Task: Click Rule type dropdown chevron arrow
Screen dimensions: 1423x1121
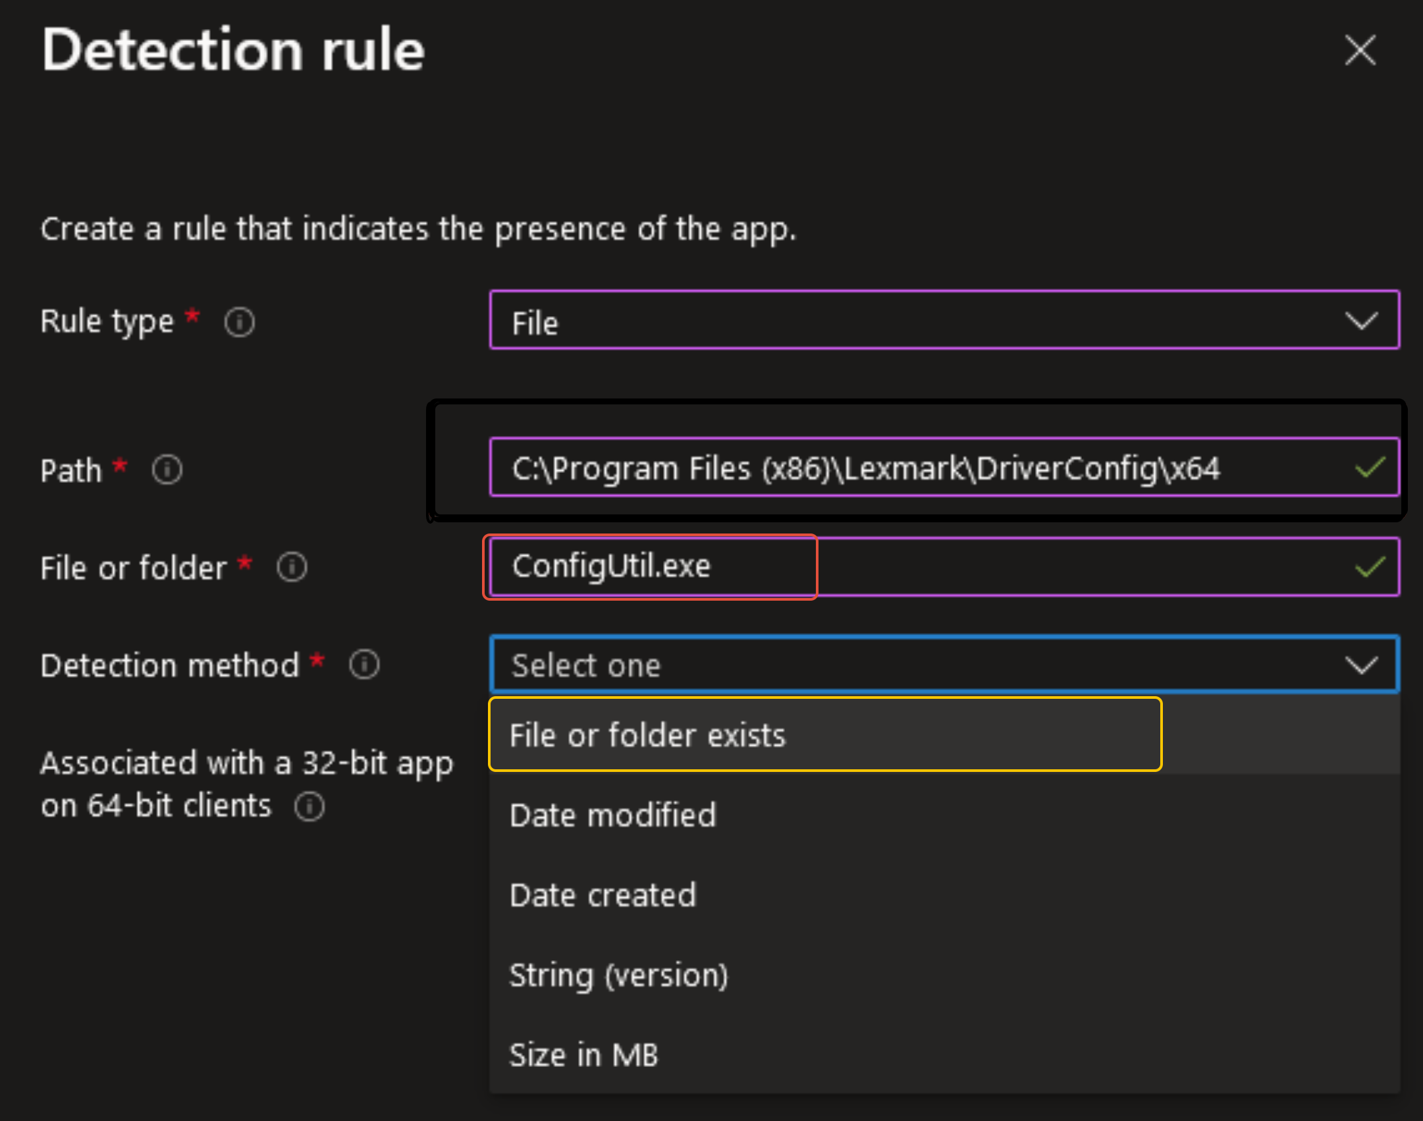Action: tap(1361, 321)
